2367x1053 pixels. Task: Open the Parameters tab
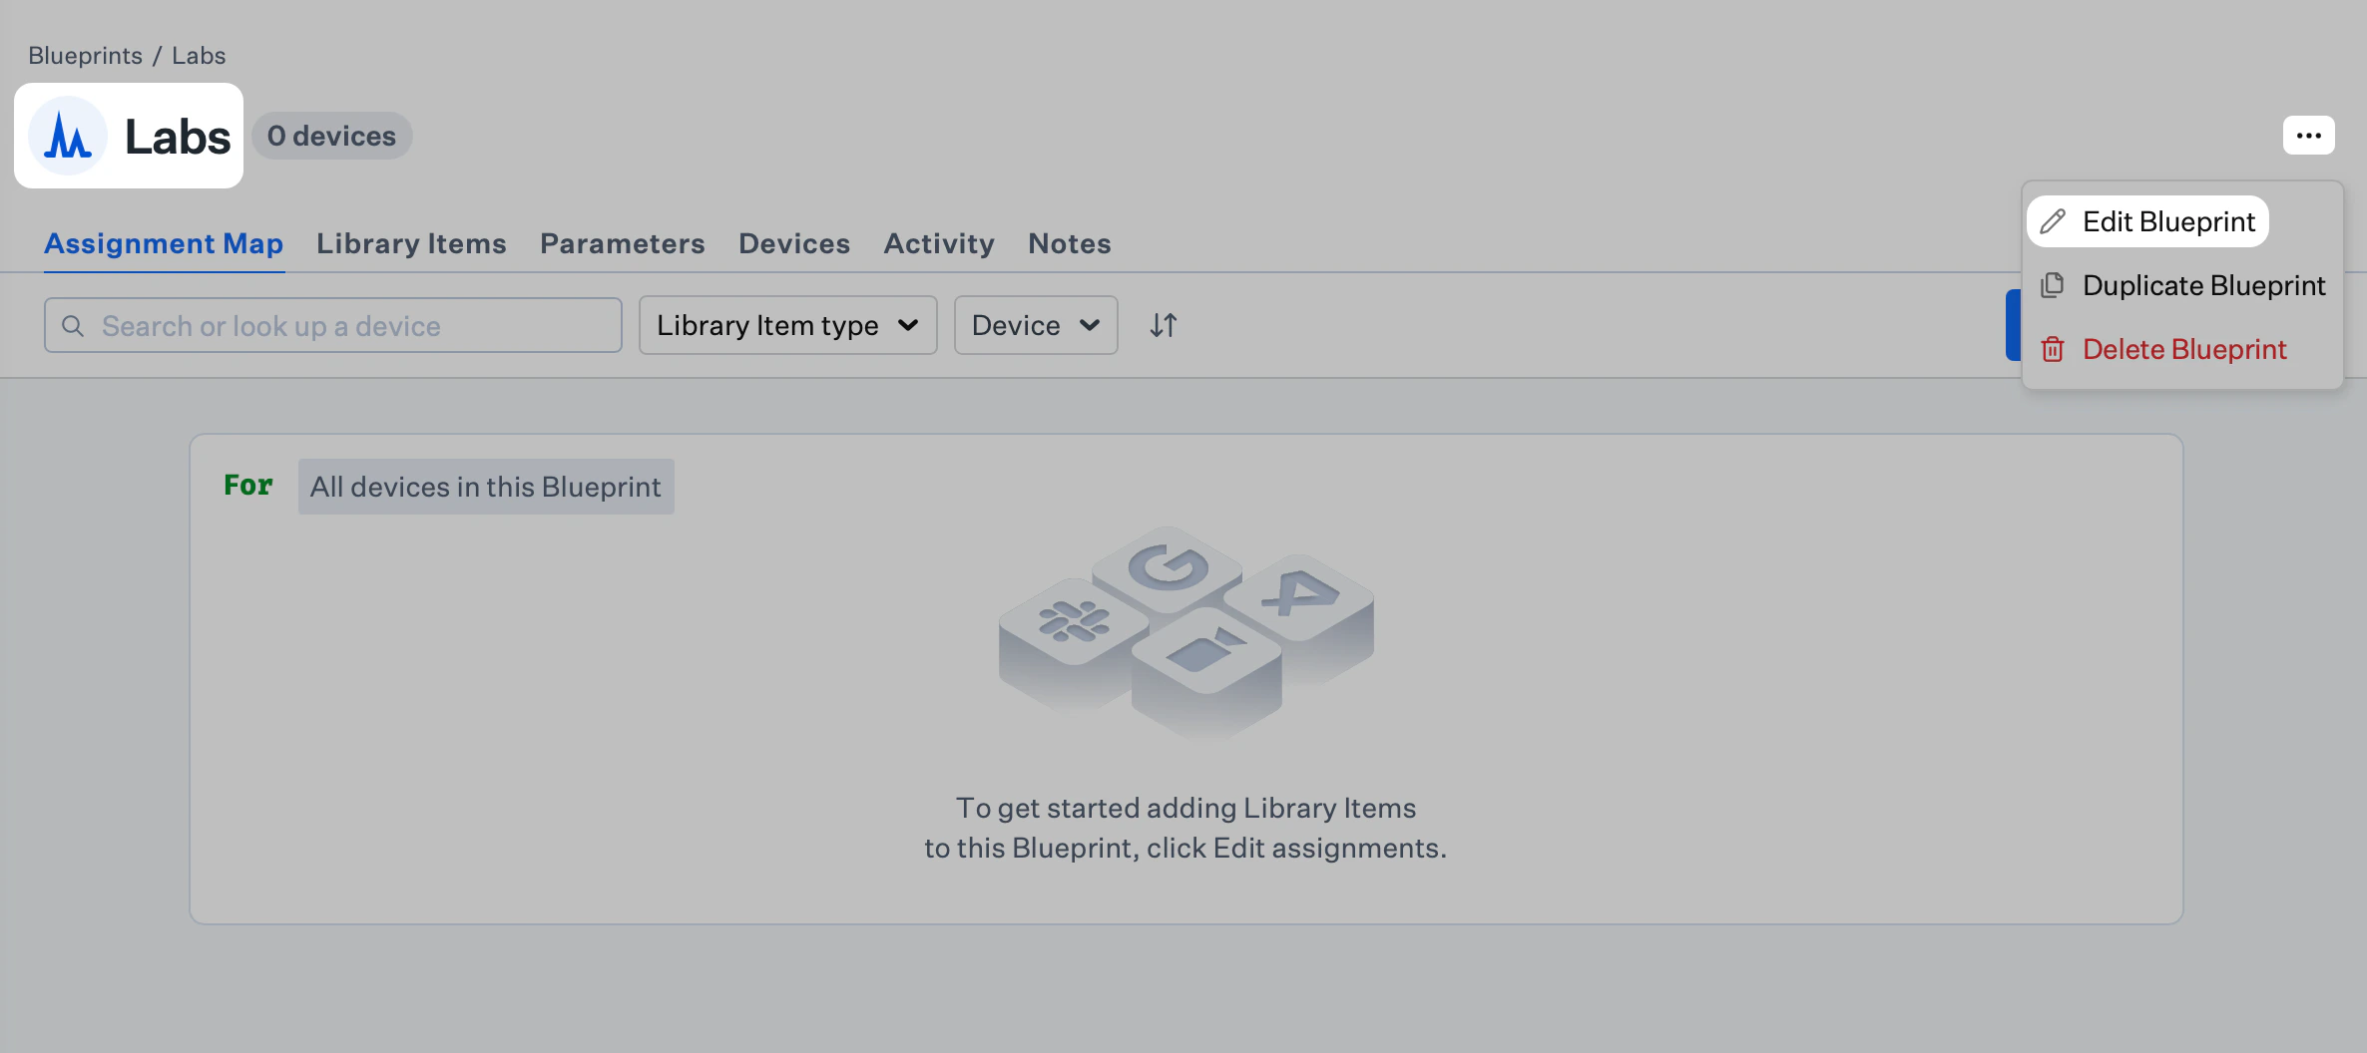(x=622, y=243)
